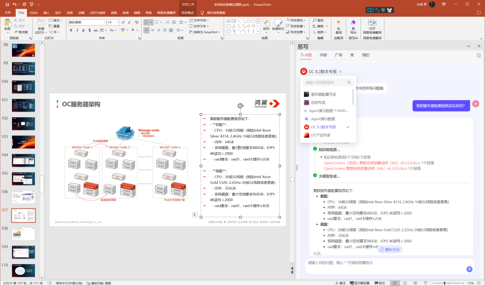
Task: Expand 形状填充 shape fill dropdown
Action: (x=296, y=20)
